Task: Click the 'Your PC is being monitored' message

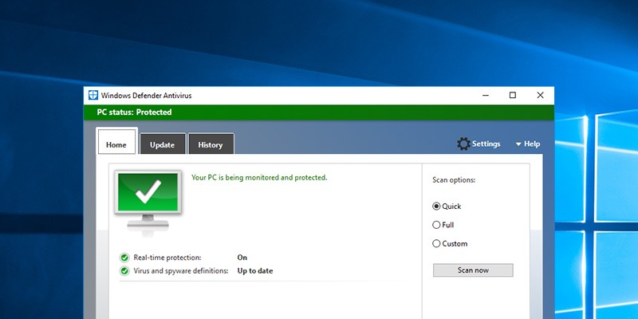Action: (259, 177)
